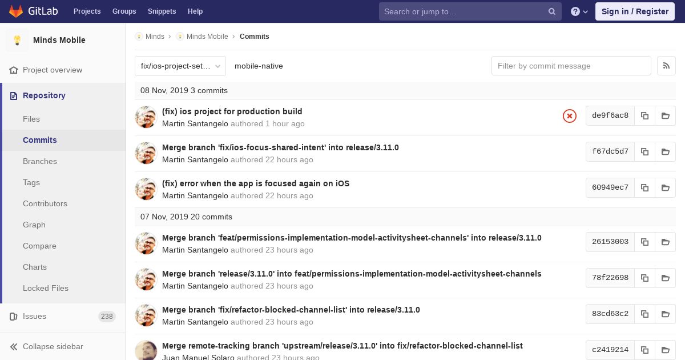Copy commit SHA de9f6ac8 to clipboard
The height and width of the screenshot is (360, 685).
[644, 115]
